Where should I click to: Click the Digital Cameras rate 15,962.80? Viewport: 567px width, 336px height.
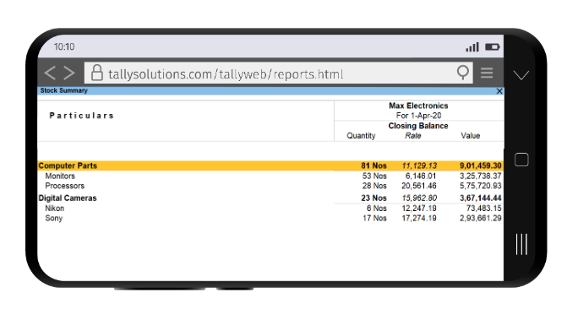click(x=419, y=198)
